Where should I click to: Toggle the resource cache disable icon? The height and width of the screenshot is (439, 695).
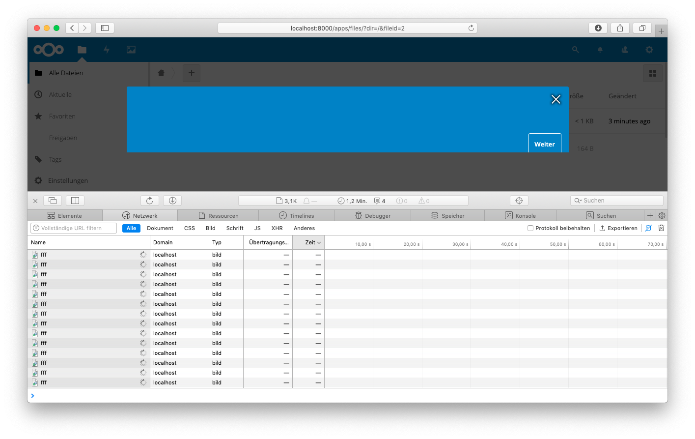click(648, 228)
